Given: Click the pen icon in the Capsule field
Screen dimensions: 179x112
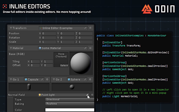Looking at the screenshot, I should tap(42, 79).
